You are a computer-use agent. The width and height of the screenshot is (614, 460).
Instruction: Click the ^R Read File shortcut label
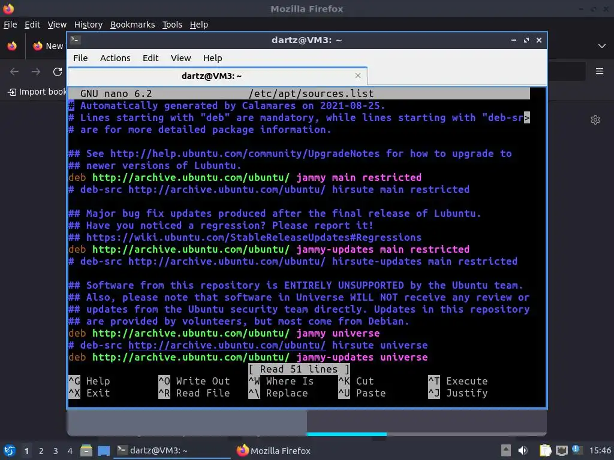pos(194,394)
